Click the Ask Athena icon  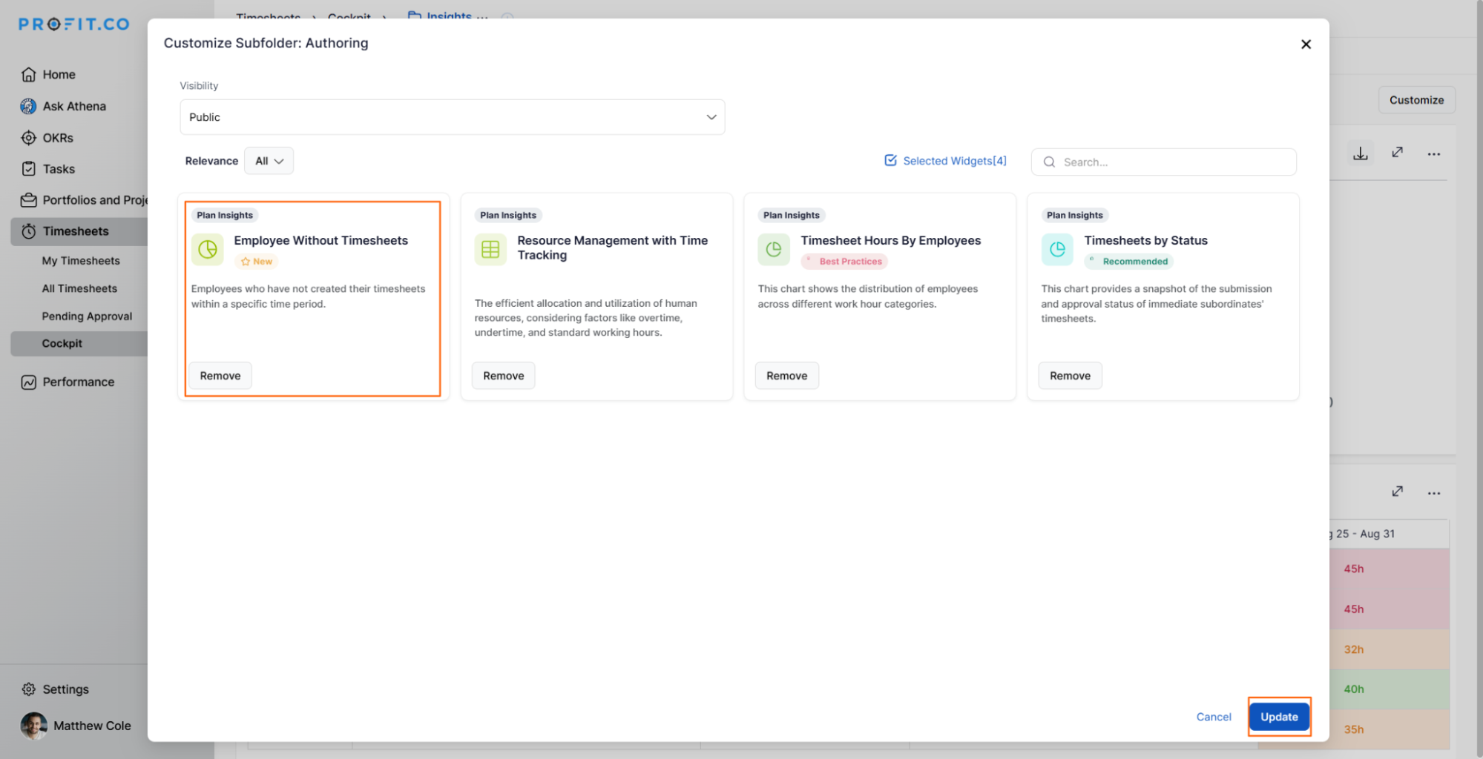pos(28,107)
